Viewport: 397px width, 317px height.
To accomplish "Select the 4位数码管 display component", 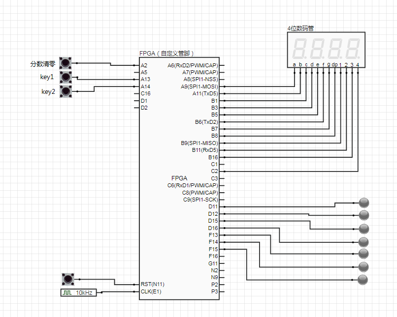I will pyautogui.click(x=326, y=50).
